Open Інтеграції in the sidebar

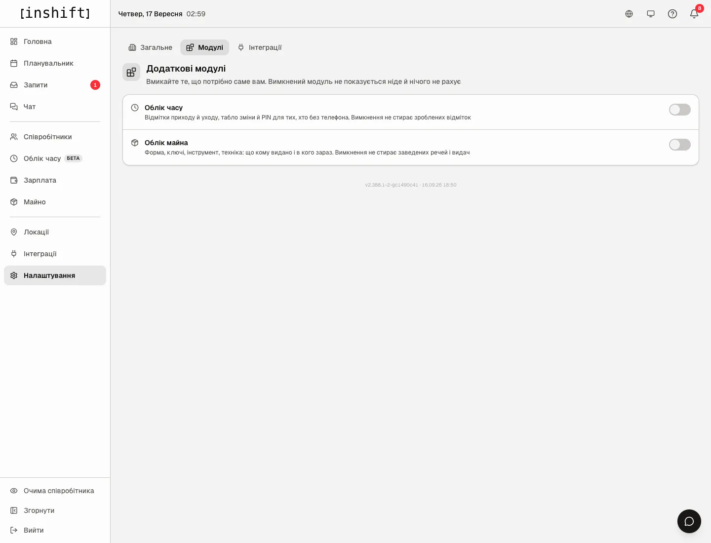click(x=55, y=254)
